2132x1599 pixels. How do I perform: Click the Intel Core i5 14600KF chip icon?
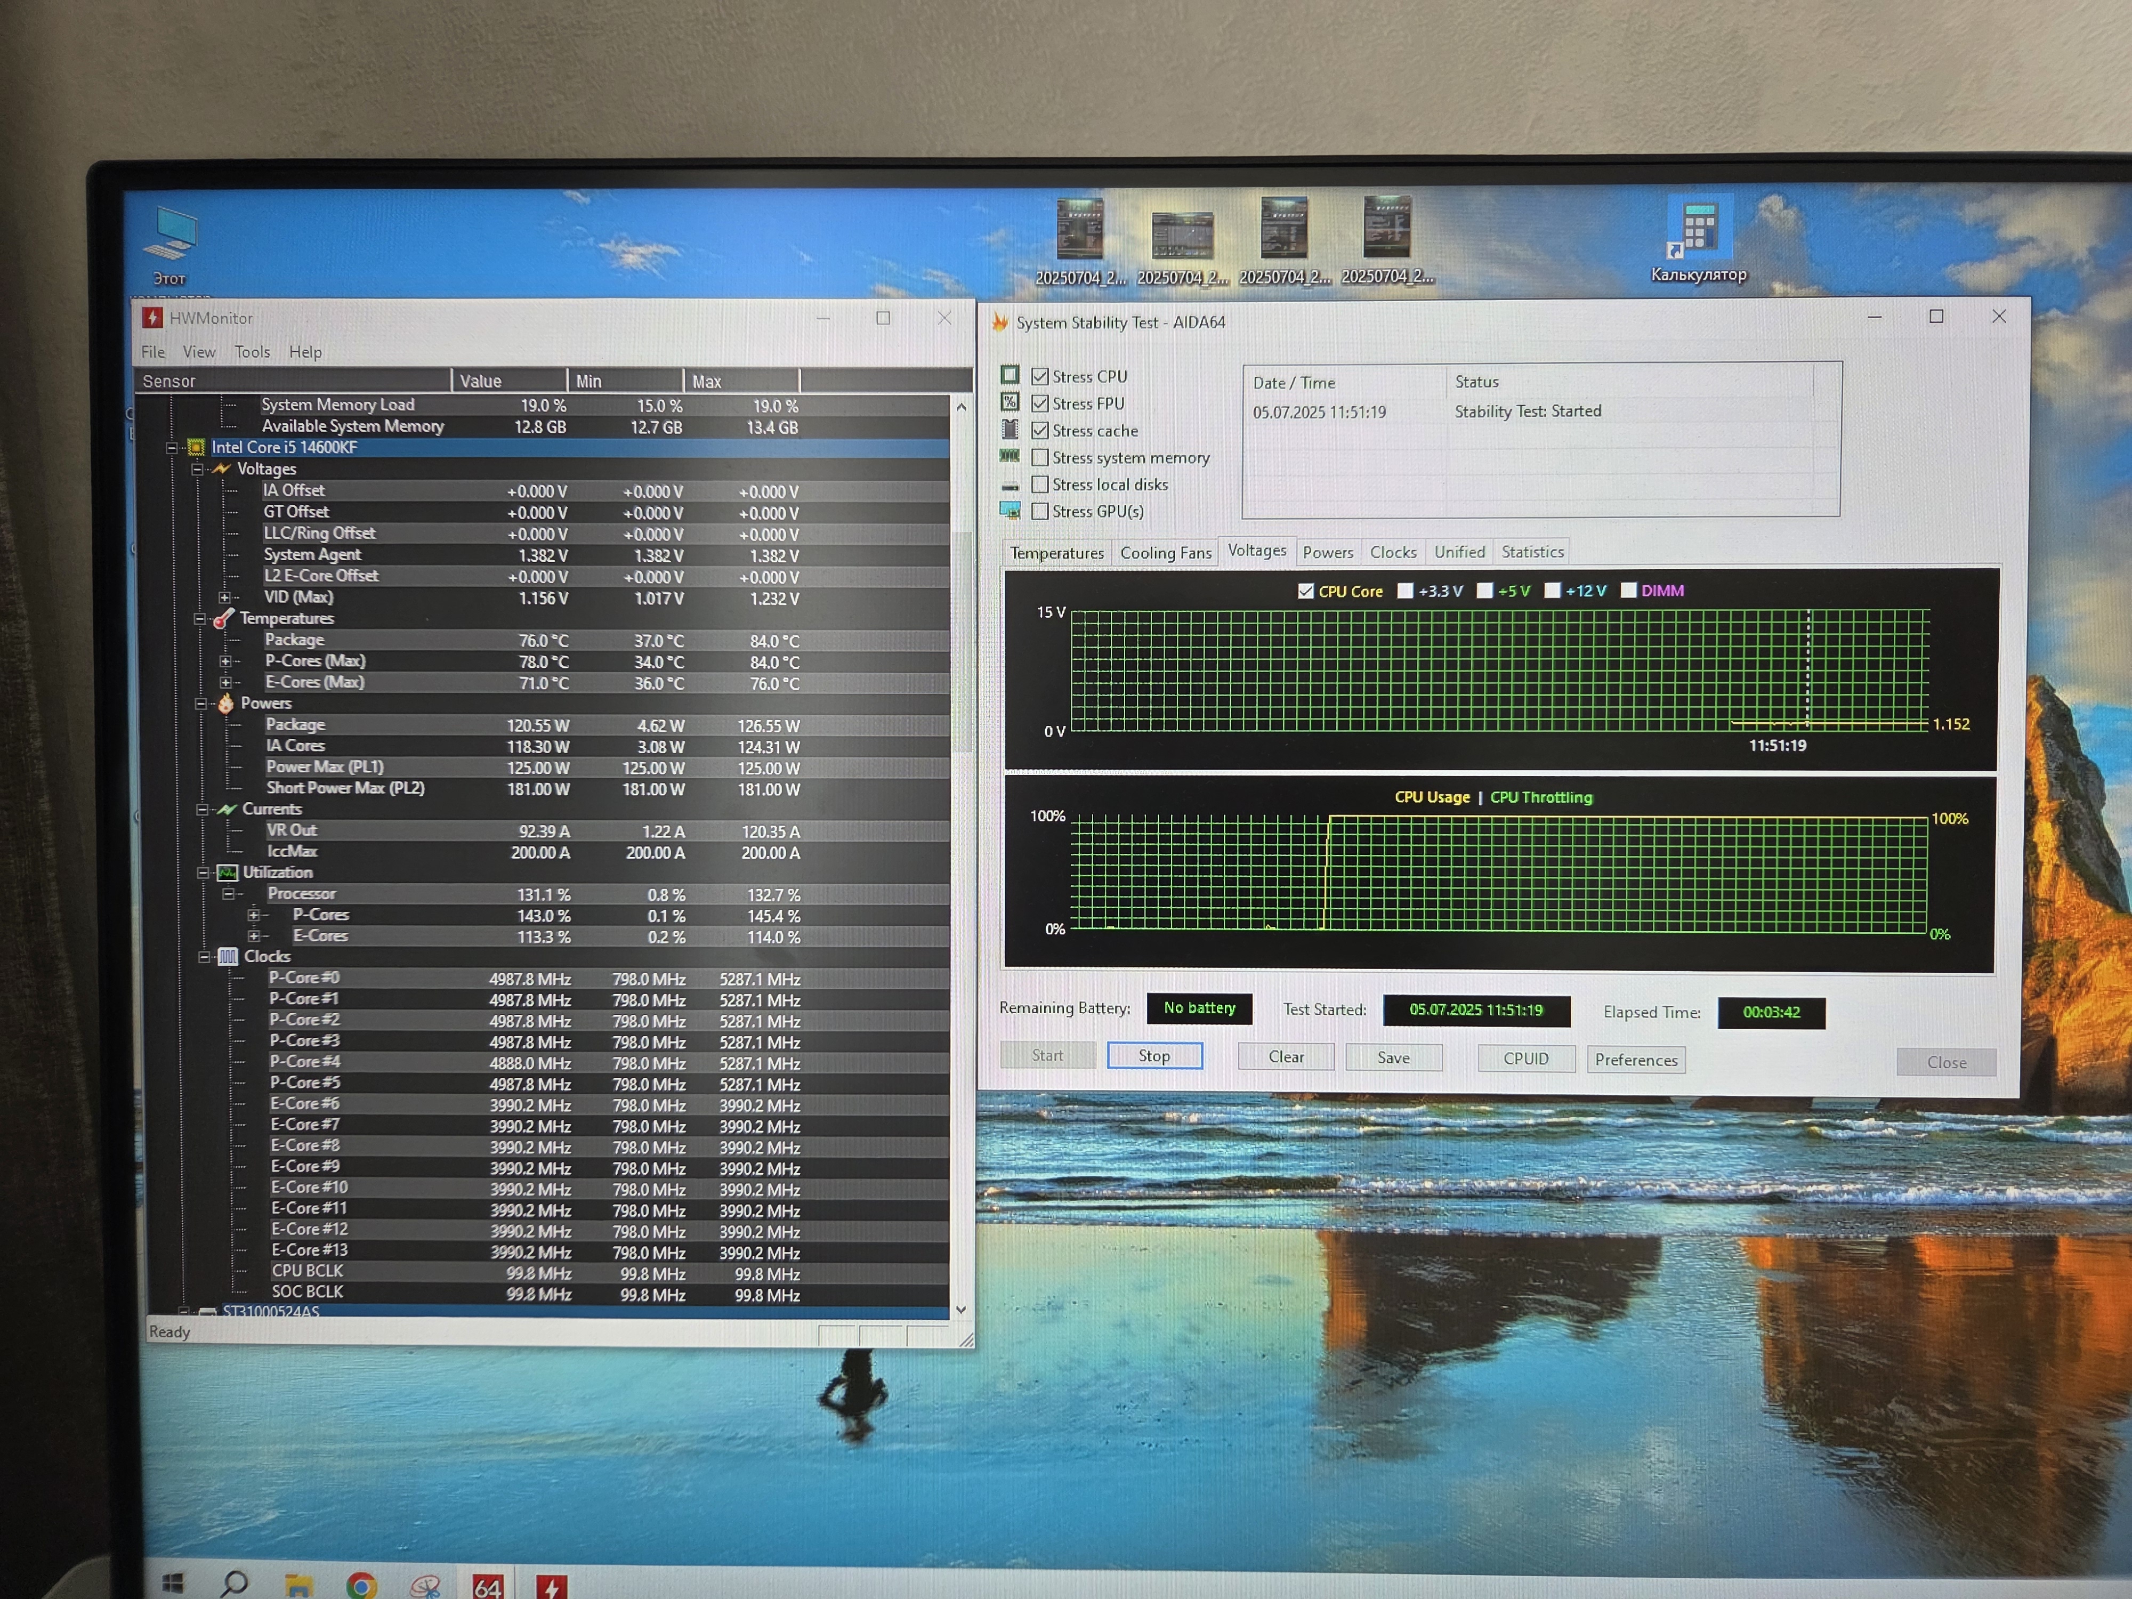[x=196, y=447]
